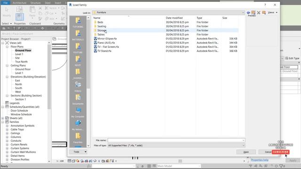Collapse Ceiling Plans in Project Browser
This screenshot has height=169, width=301.
(x=7, y=66)
